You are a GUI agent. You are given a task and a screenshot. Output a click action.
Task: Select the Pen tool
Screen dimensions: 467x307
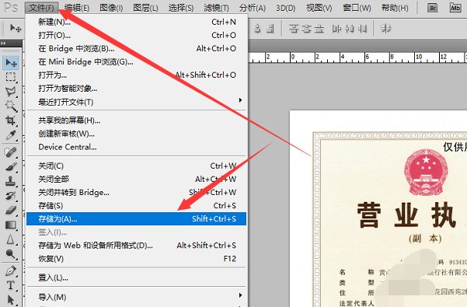[x=12, y=270]
